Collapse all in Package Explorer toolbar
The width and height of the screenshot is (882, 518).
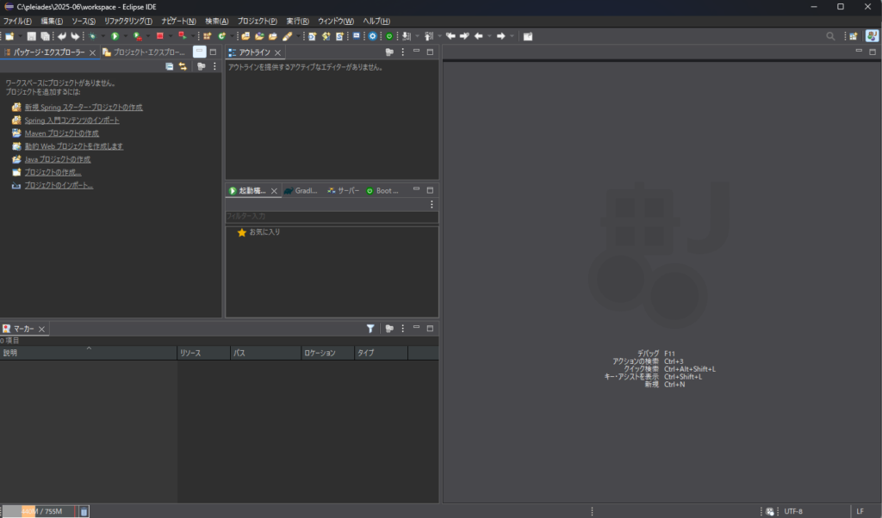170,66
